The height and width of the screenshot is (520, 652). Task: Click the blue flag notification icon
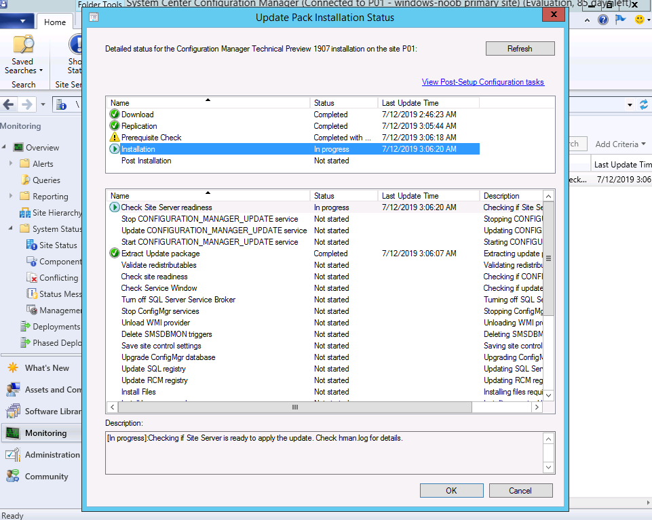pos(620,20)
